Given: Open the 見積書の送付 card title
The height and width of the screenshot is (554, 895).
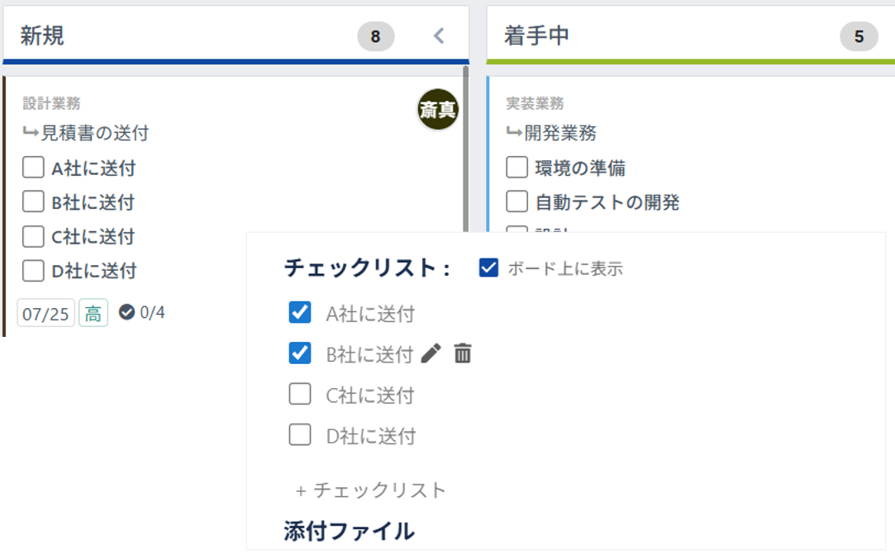Looking at the screenshot, I should [x=95, y=133].
